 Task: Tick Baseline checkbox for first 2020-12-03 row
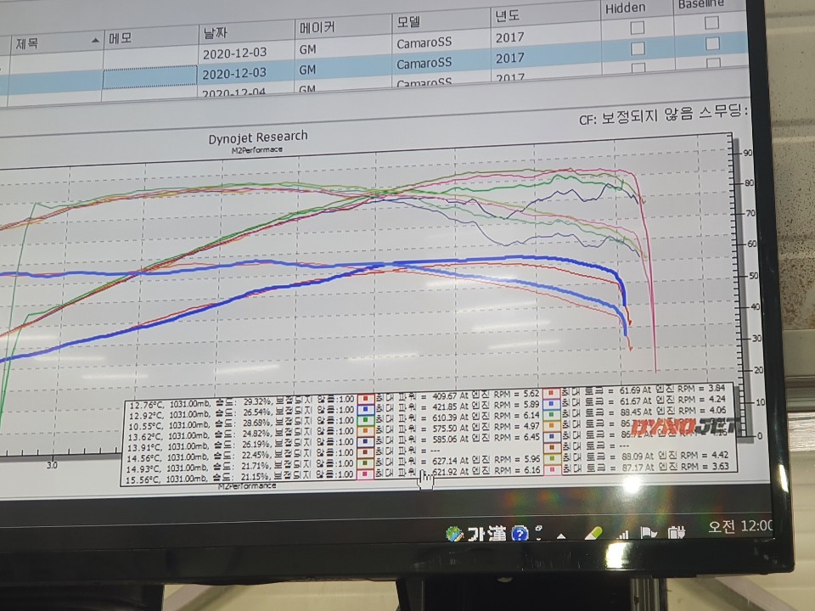pos(711,23)
